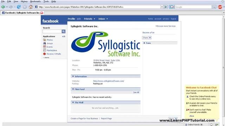This screenshot has width=225, height=126.
Task: Click the facebook logo in the header
Action: click(51, 21)
